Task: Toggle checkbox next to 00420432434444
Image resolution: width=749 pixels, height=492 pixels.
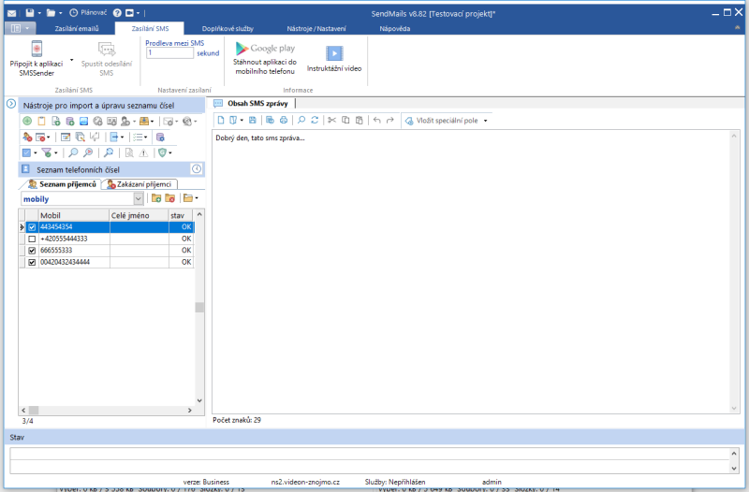Action: pos(32,263)
